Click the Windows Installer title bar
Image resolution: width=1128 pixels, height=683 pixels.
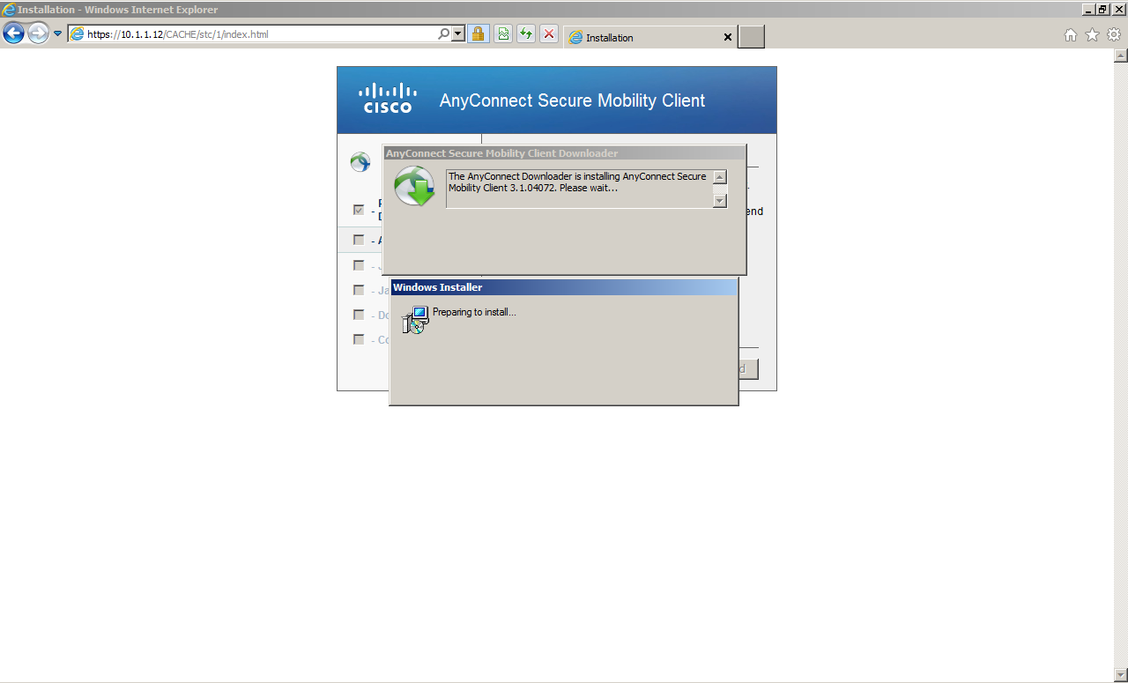[564, 287]
